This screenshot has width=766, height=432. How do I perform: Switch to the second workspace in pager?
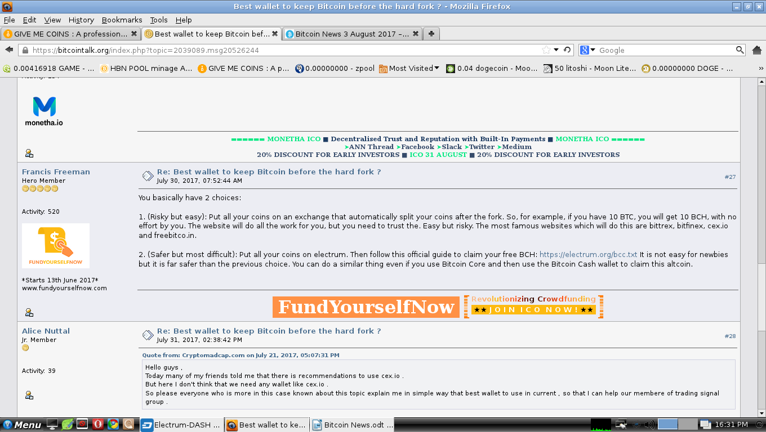pyautogui.click(x=687, y=425)
